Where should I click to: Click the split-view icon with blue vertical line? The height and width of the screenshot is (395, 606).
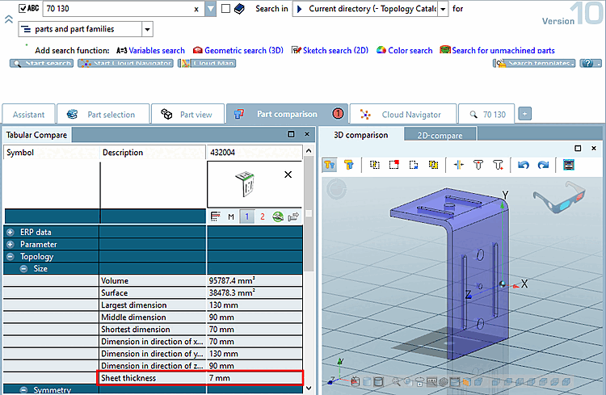point(458,165)
